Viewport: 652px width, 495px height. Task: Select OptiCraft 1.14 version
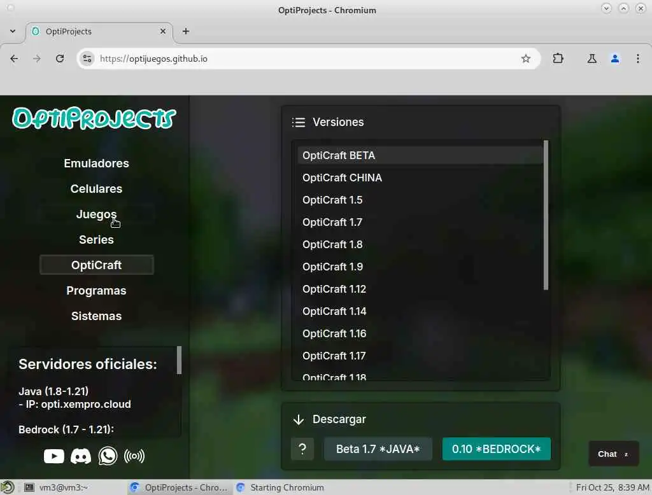click(x=420, y=311)
